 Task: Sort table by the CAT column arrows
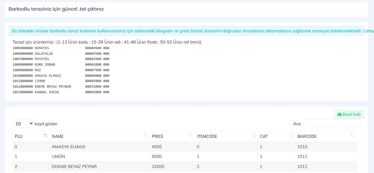point(291,136)
